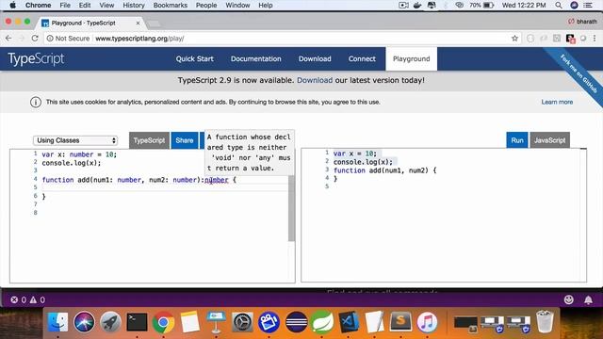Select the Playground nav tab
The width and height of the screenshot is (603, 339).
pos(411,58)
